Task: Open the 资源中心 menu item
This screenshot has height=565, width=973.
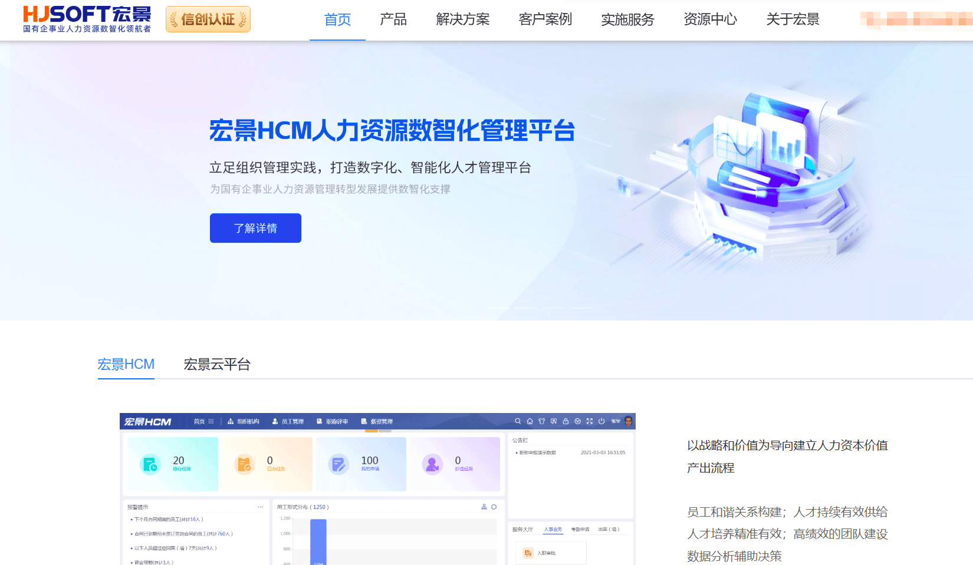Action: coord(711,19)
